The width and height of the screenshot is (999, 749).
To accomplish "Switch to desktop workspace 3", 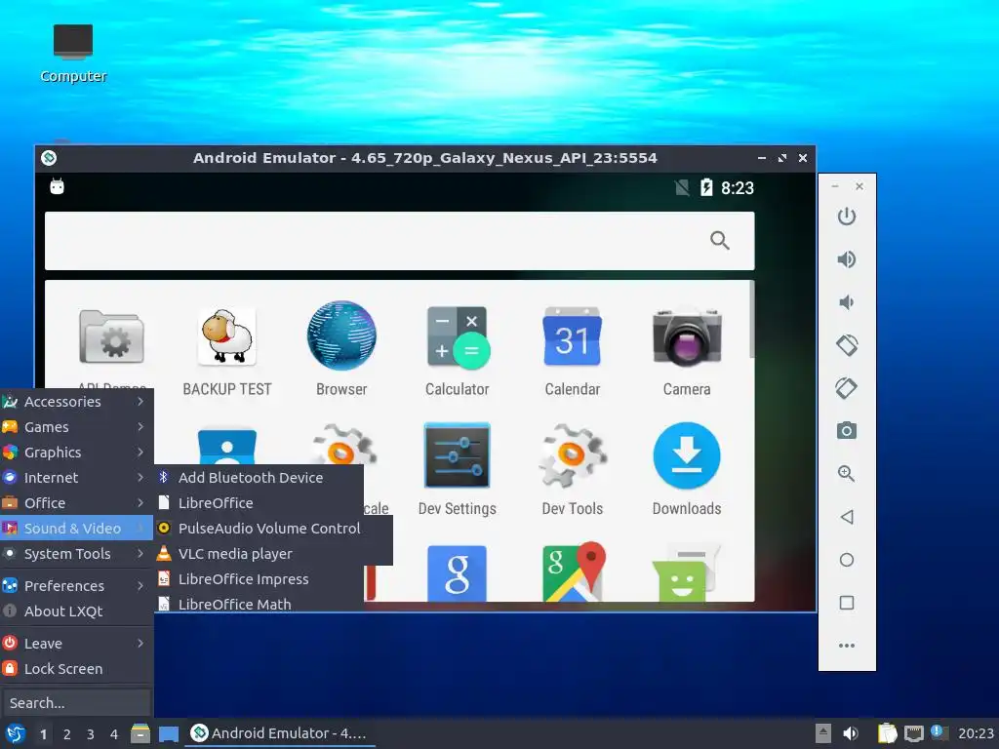I will [91, 734].
